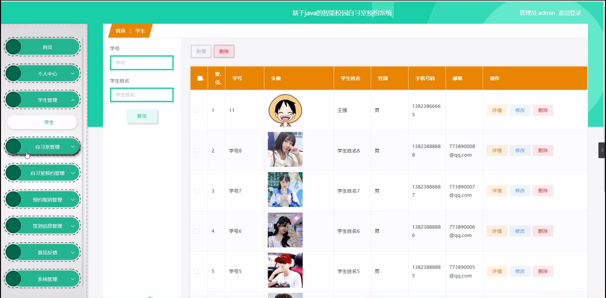Click 修改 for 学生姓名5
Viewport: 606px width, 298px height.
(x=520, y=271)
